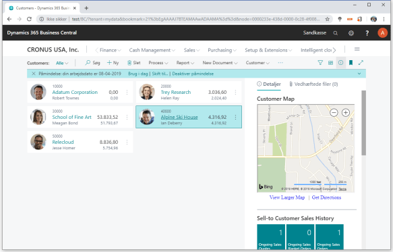Click the Deaktiver påmindelse link
393x252 pixels.
193,74
